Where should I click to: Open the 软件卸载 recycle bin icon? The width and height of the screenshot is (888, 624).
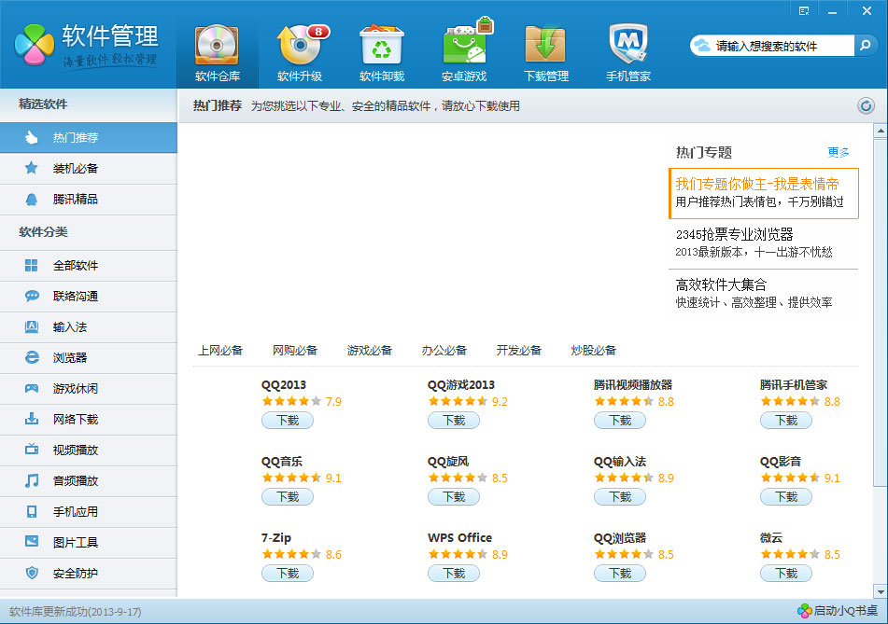(382, 53)
